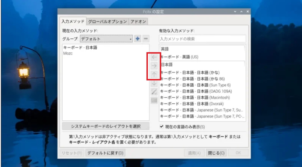Click システムキーボードのレイアウトを選択 button
Viewport: 302px width, 167px height.
[x=106, y=126]
